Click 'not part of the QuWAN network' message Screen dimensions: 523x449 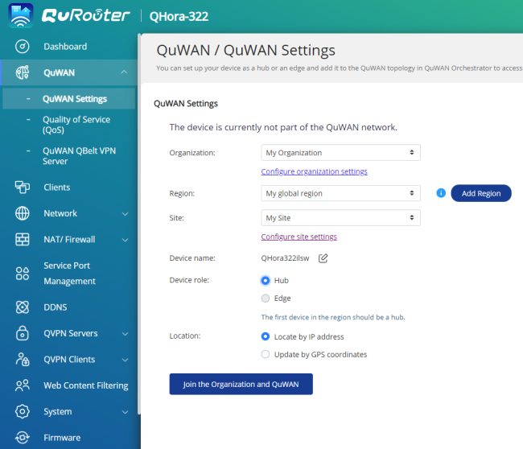point(283,127)
